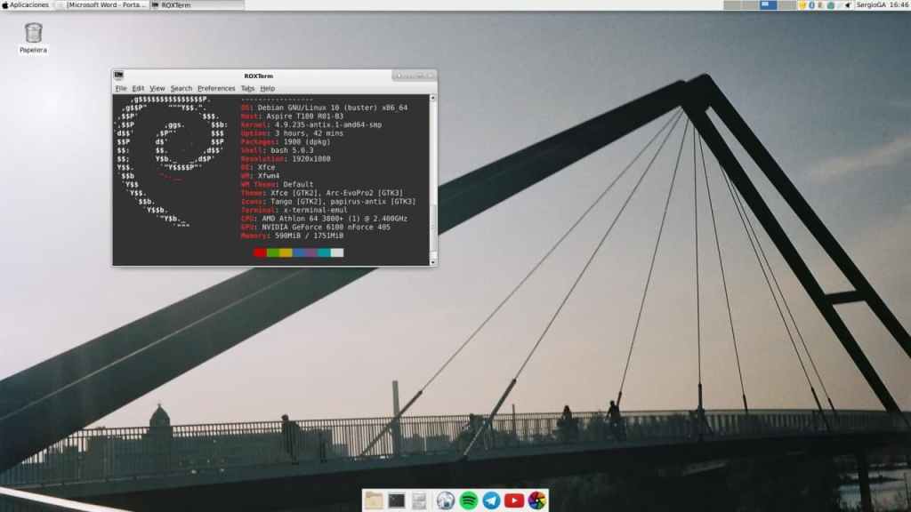Open the web browser icon in dock
The width and height of the screenshot is (911, 512).
(446, 500)
